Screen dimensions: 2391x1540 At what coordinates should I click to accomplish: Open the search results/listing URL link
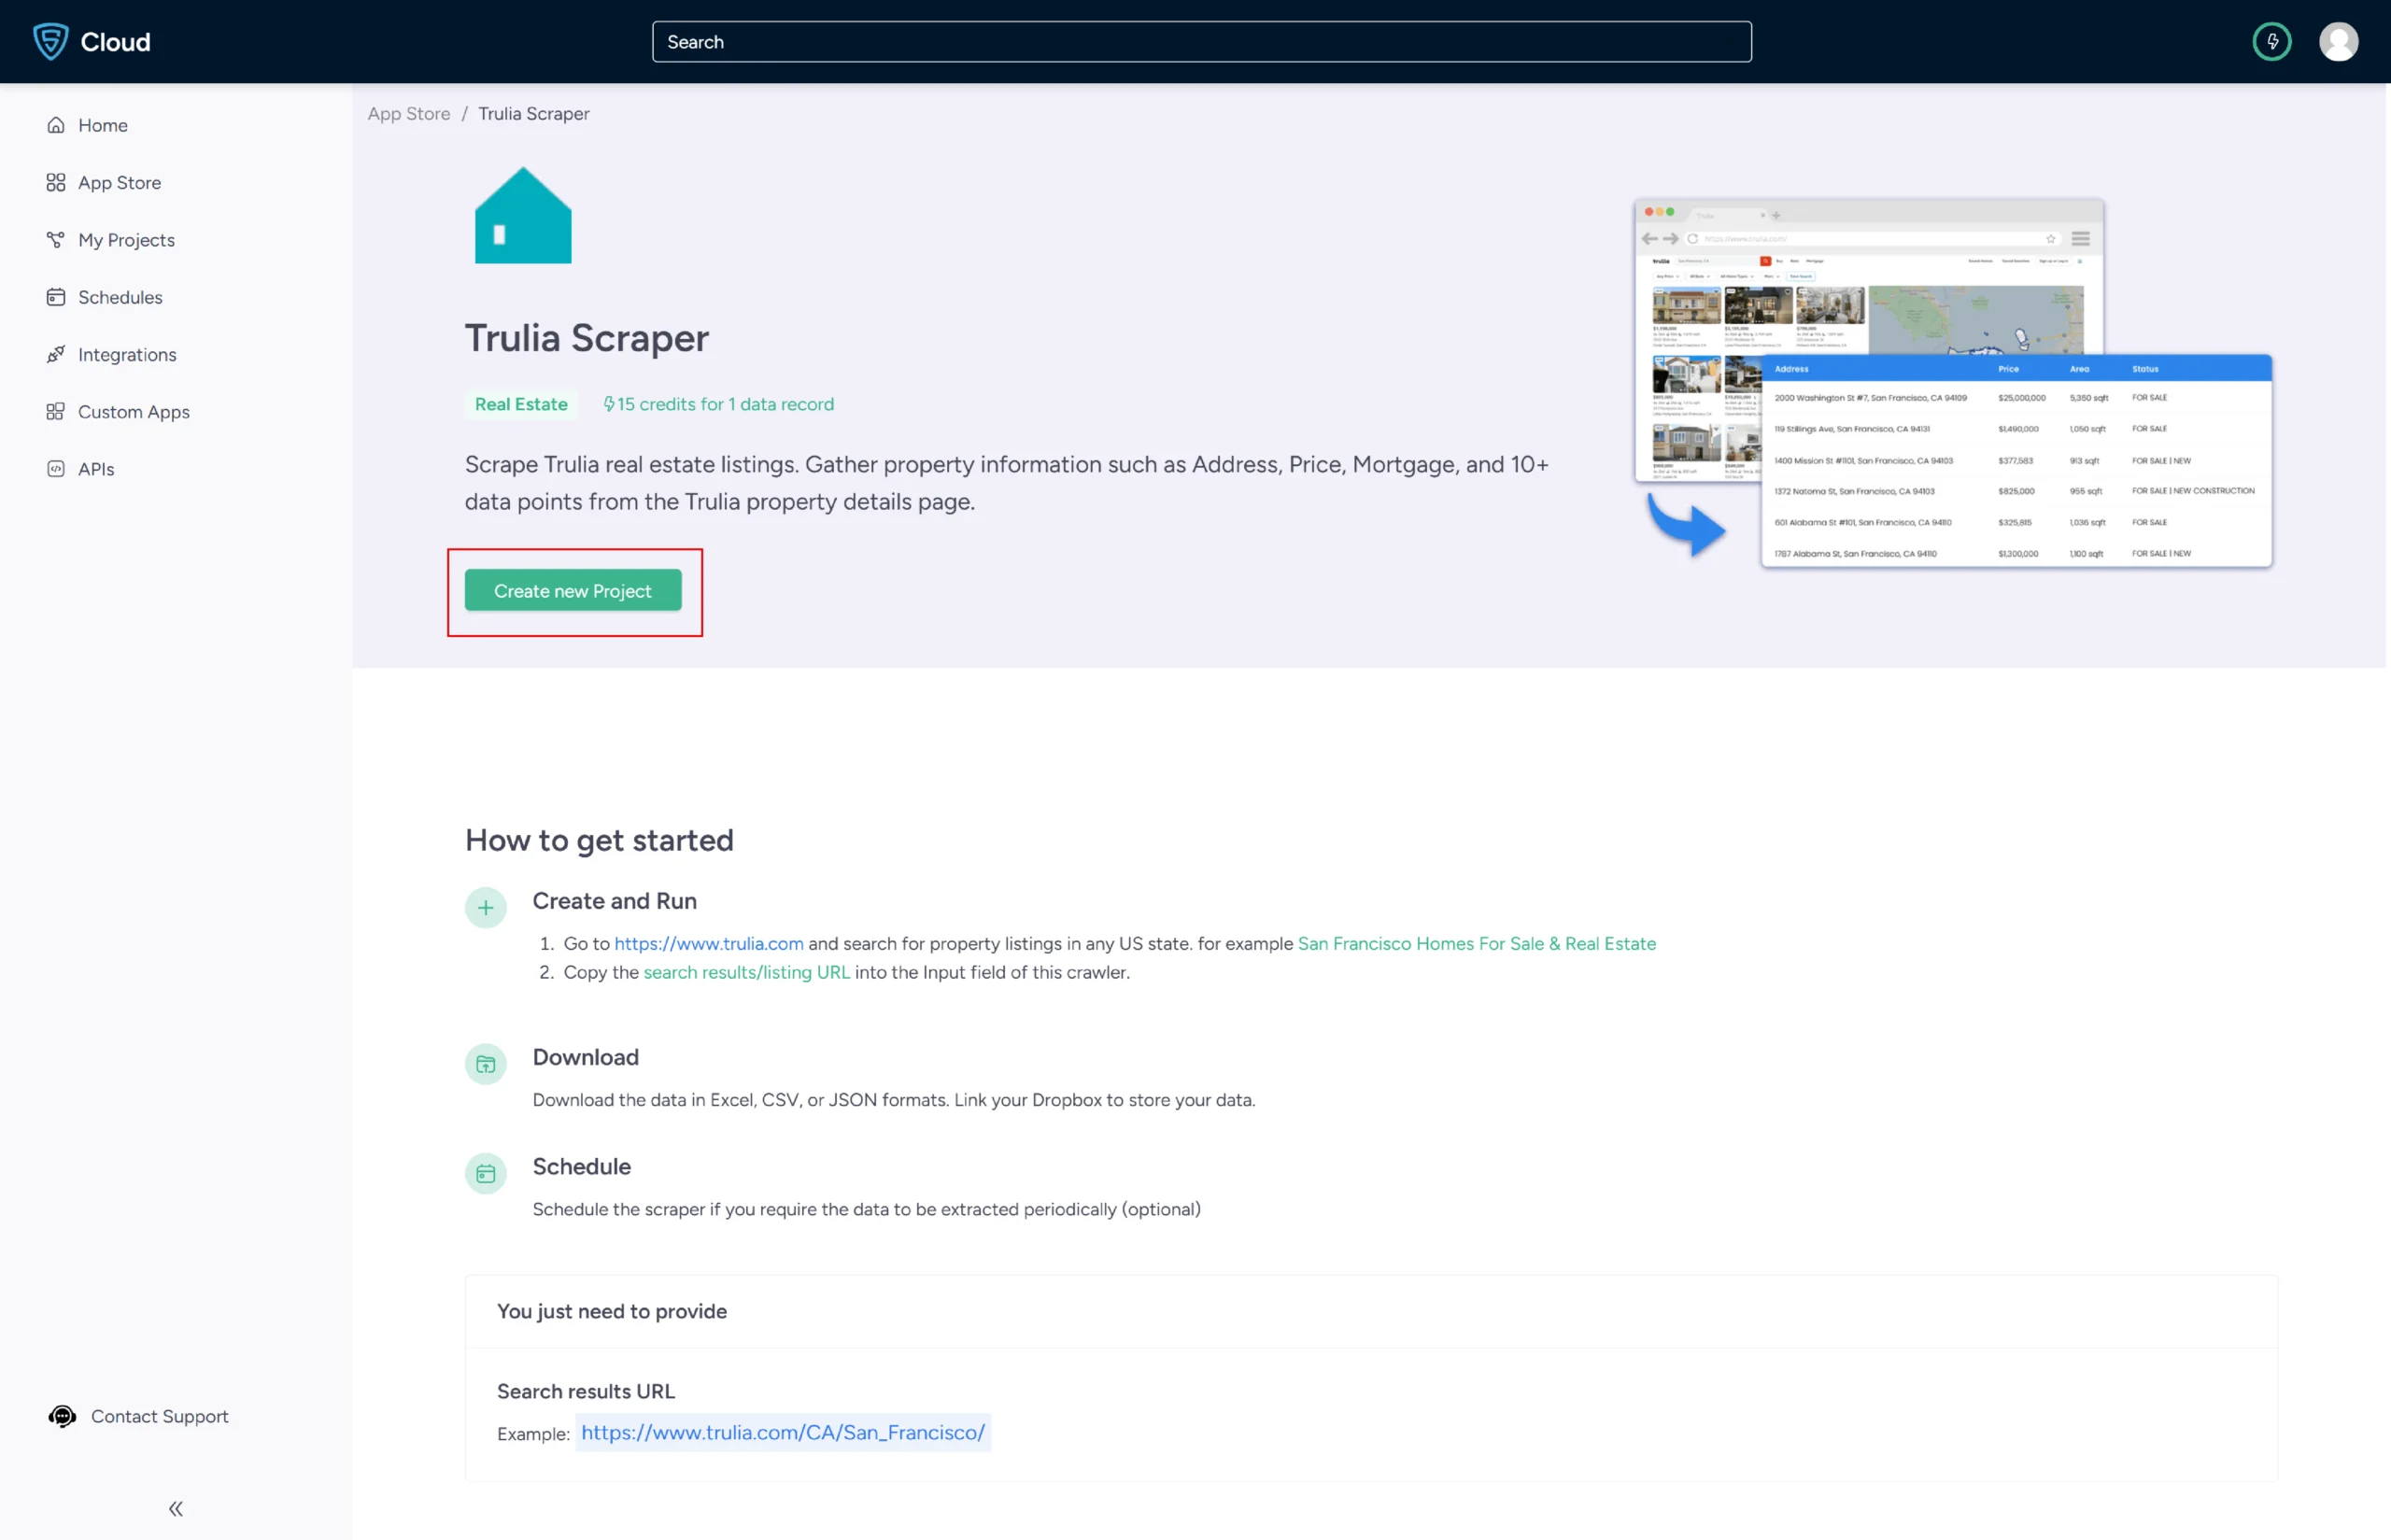tap(747, 972)
